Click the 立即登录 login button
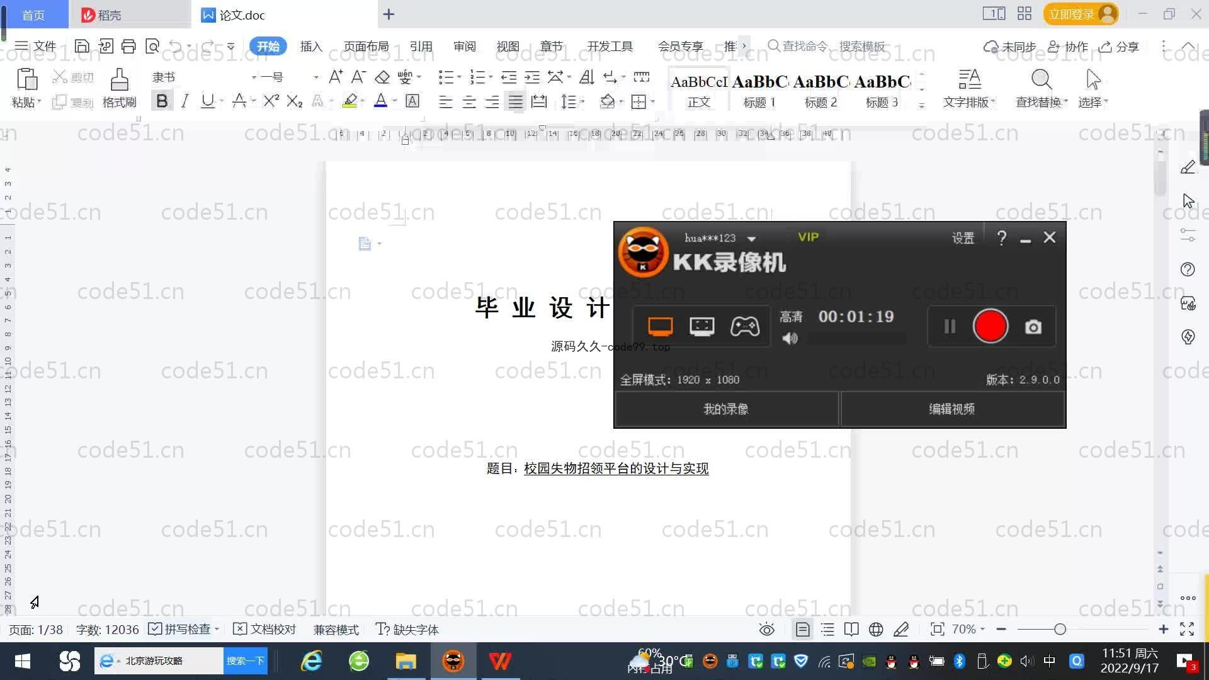The height and width of the screenshot is (680, 1209). click(x=1081, y=14)
